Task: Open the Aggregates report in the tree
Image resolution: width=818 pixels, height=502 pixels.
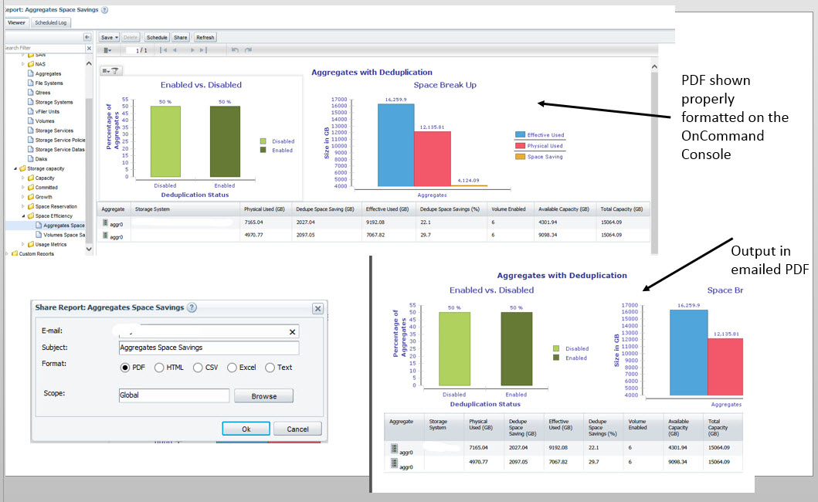Action: pos(44,73)
